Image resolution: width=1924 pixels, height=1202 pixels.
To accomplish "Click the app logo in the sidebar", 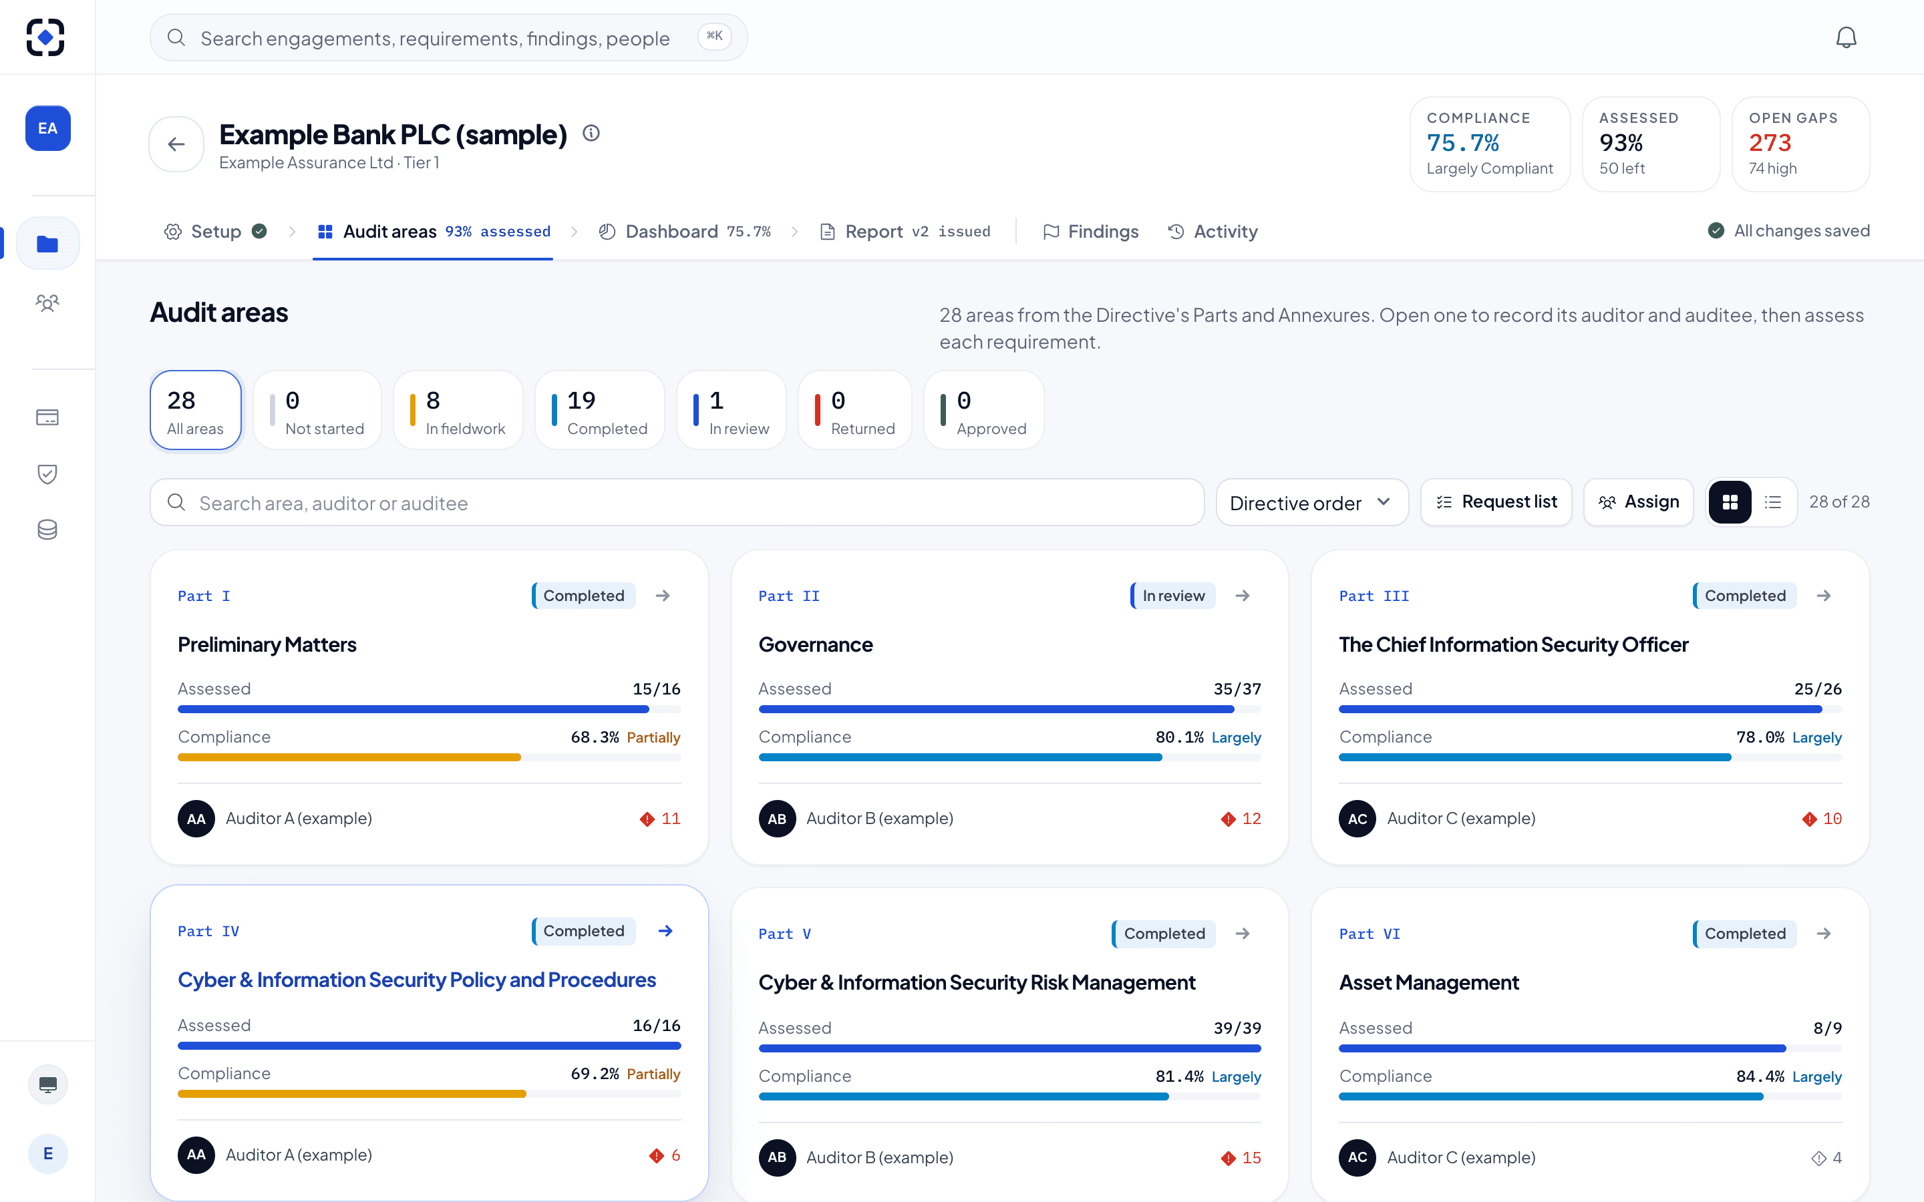I will (45, 37).
